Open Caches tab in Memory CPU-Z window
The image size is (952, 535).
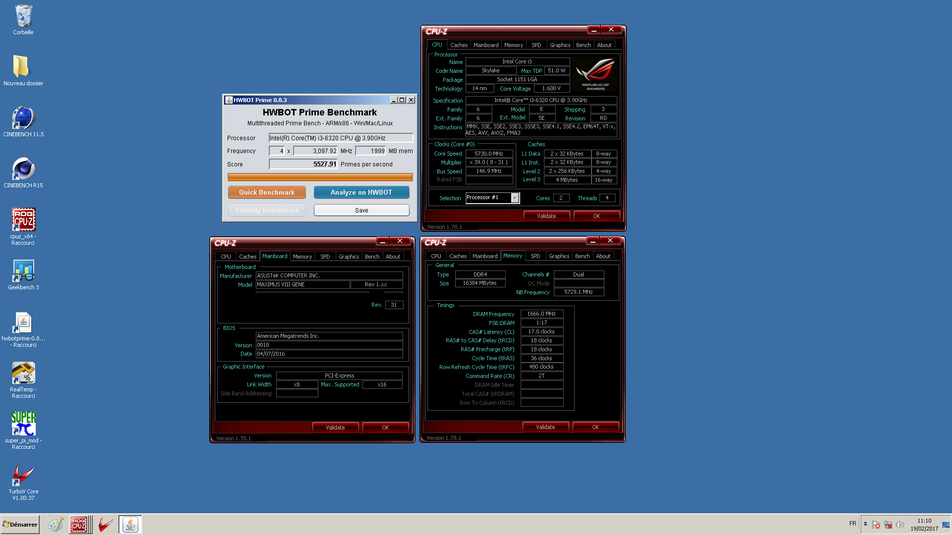click(x=458, y=256)
